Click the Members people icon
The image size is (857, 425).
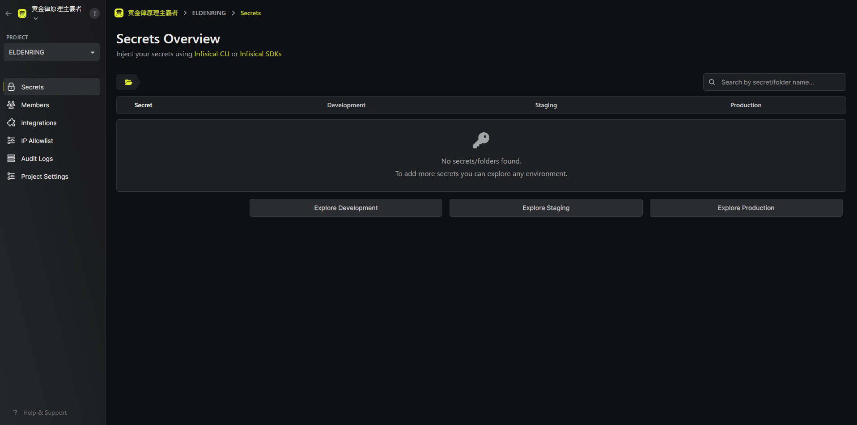click(x=11, y=105)
